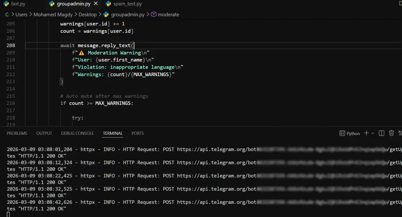Image resolution: width=402 pixels, height=217 pixels.
Task: Click the Python file icon on bot.py tab
Action: click(6, 4)
